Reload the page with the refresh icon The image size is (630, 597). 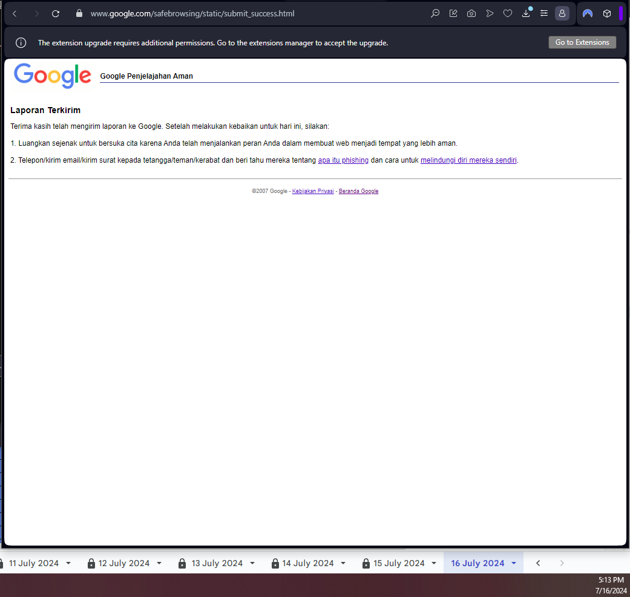coord(56,14)
